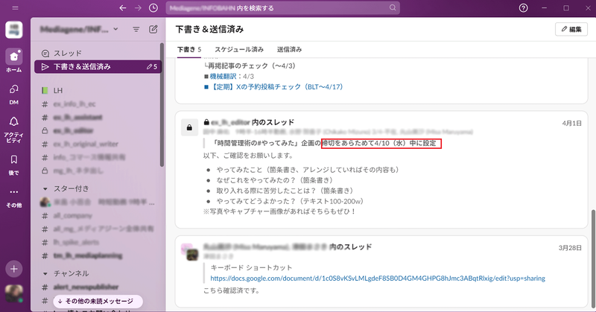The image size is (596, 312).
Task: Expand the workspace name dropdown
Action: point(116,29)
